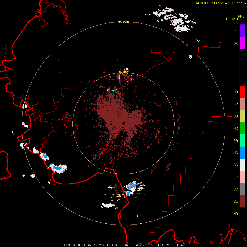Click the UK legend label

point(235,43)
